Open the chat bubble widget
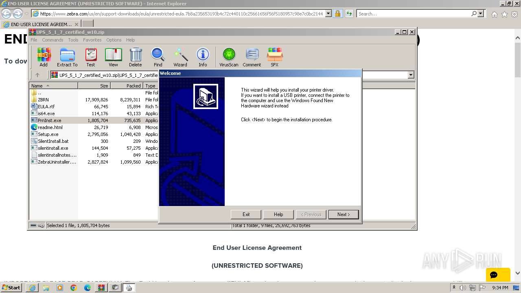Screen dimensions: 521x293 pyautogui.click(x=498, y=275)
